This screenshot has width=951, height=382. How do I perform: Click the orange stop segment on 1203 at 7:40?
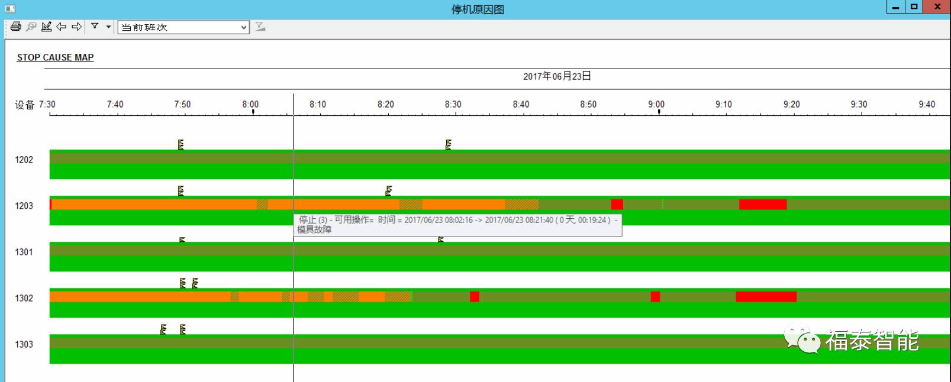click(115, 205)
